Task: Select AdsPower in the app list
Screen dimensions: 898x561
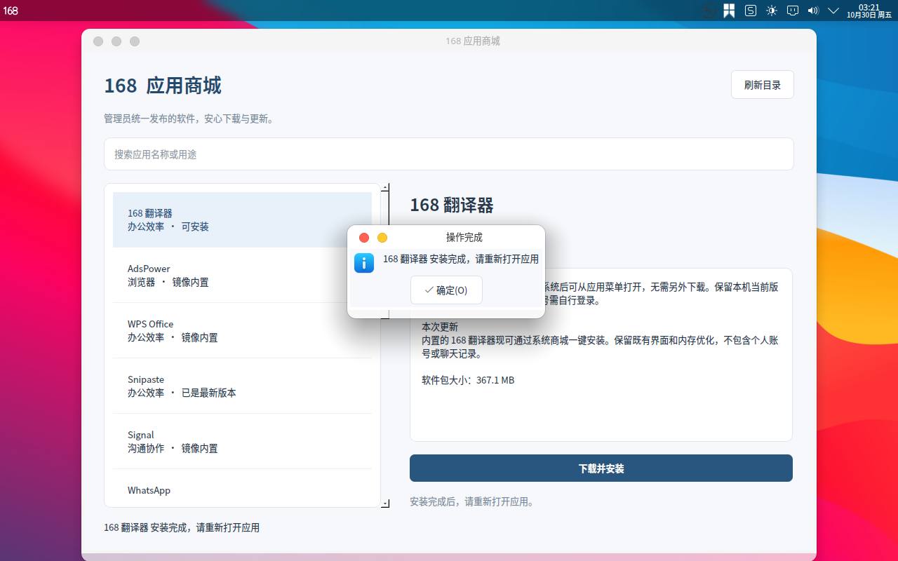Action: pos(242,275)
